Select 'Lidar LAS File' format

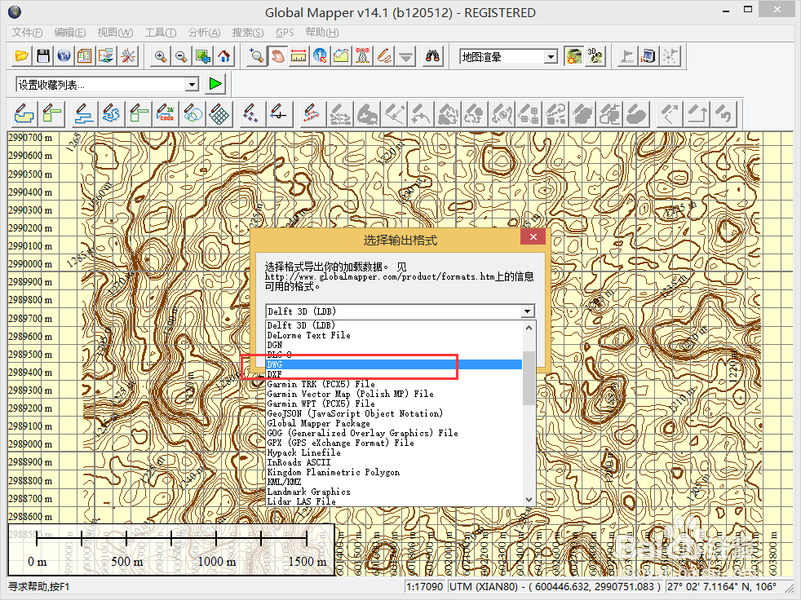pos(394,501)
